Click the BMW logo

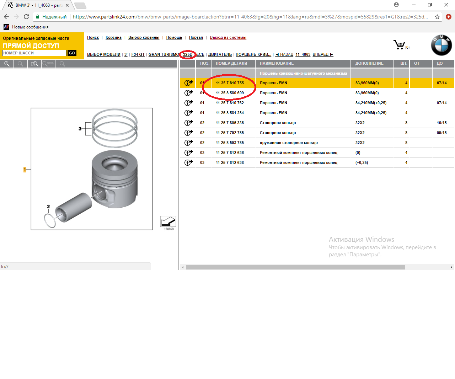[x=441, y=45]
